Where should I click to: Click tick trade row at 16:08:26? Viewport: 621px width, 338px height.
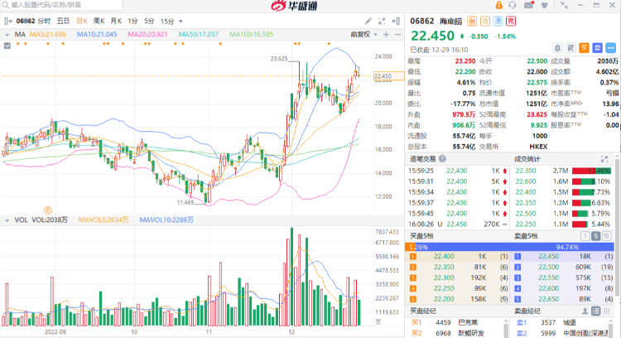coord(458,225)
